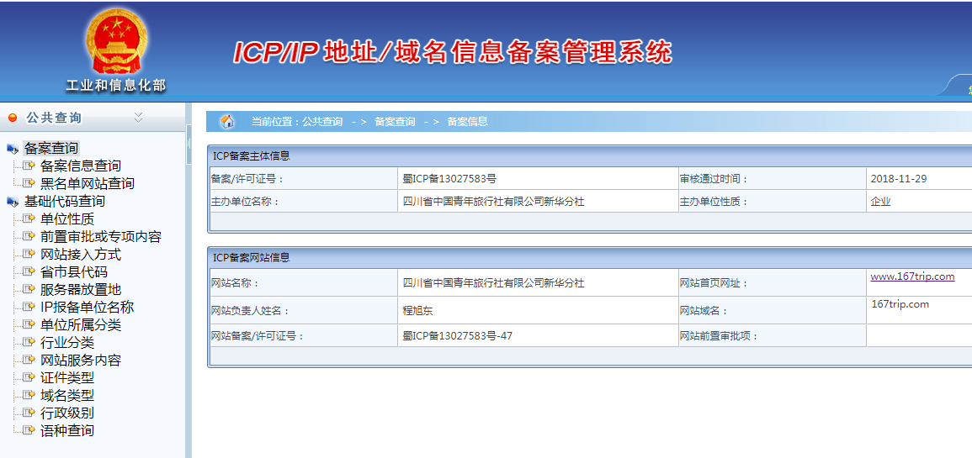972x458 pixels.
Task: Click the page icon beside 黑名单网站查询
Action: pyautogui.click(x=29, y=184)
